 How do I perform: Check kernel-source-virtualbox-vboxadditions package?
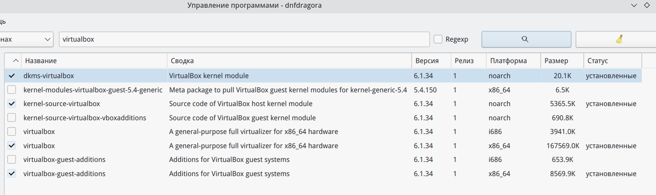click(12, 118)
